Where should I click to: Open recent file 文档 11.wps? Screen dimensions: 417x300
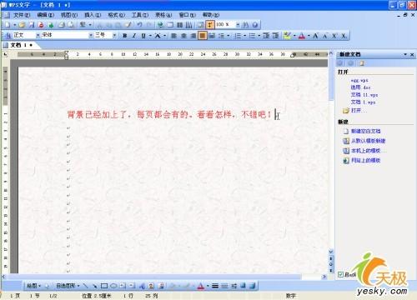coord(364,95)
